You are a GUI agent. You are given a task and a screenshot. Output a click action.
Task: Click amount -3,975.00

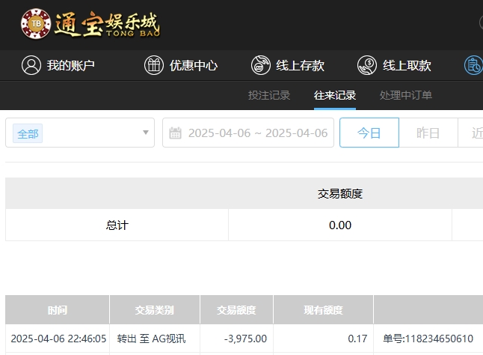[x=245, y=339]
